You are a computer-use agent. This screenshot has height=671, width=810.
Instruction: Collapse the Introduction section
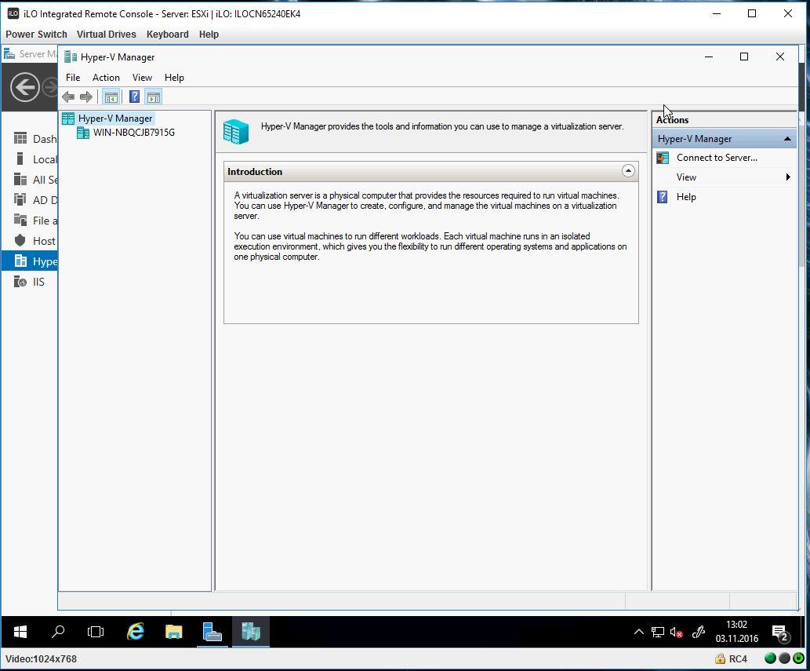pyautogui.click(x=628, y=171)
